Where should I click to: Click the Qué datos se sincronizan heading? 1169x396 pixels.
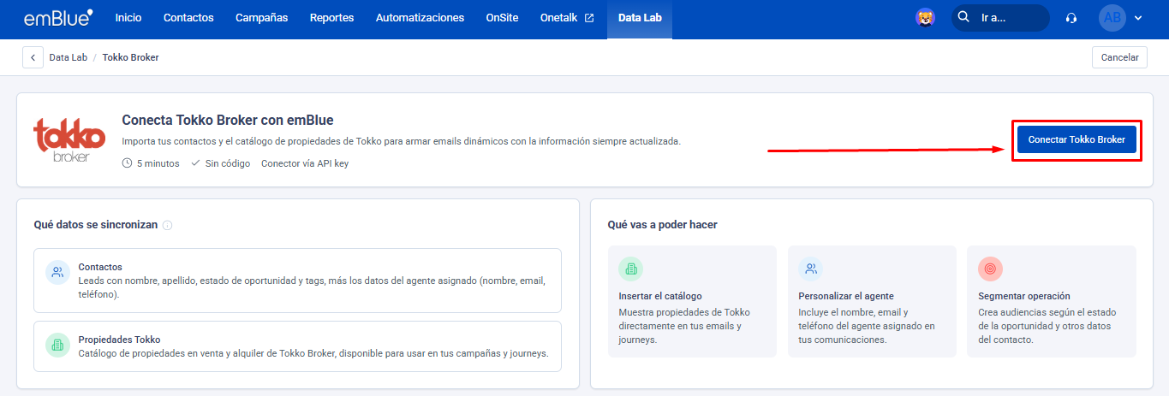(x=96, y=225)
